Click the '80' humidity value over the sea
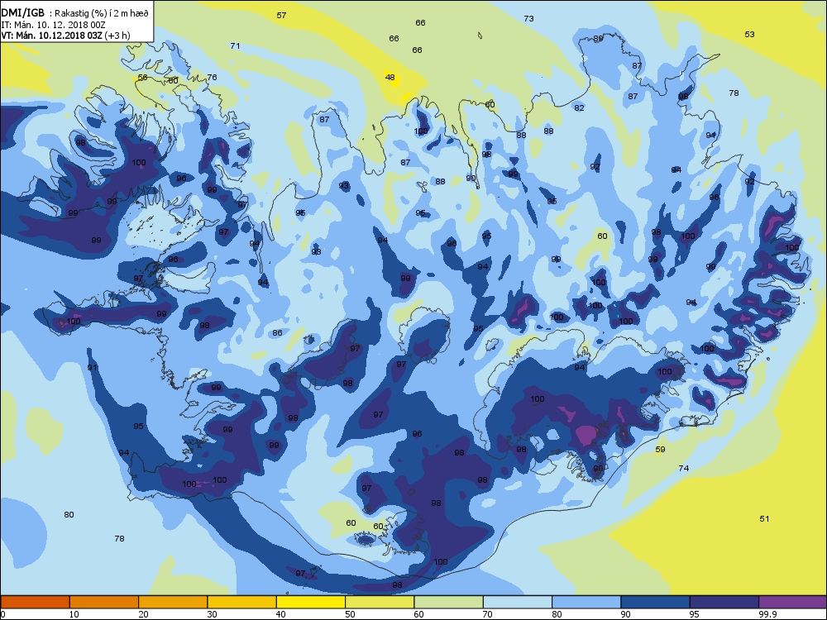Viewport: 827px width, 620px height. [69, 514]
